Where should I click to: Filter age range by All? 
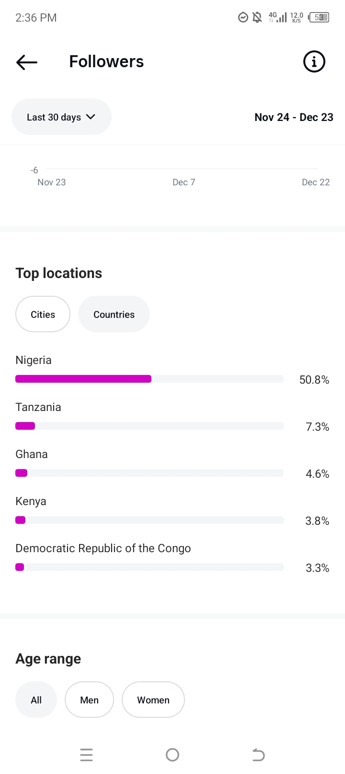click(36, 700)
